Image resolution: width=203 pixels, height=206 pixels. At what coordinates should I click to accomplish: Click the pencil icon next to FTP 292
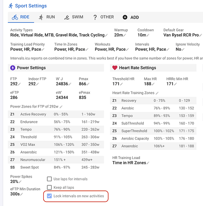pyautogui.click(x=19, y=84)
